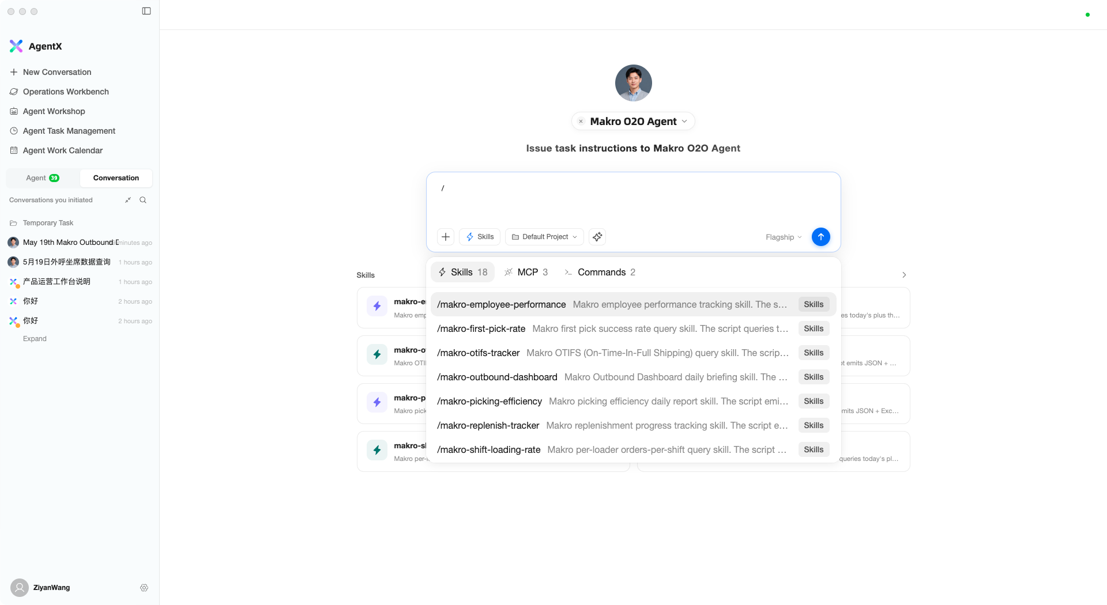
Task: Click the green status indicator dot
Action: (1087, 14)
